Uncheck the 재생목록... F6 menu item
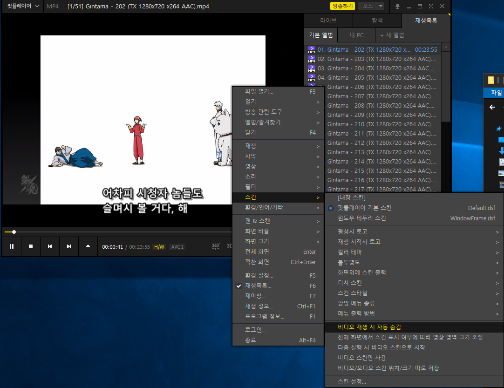The width and height of the screenshot is (504, 388). 278,286
